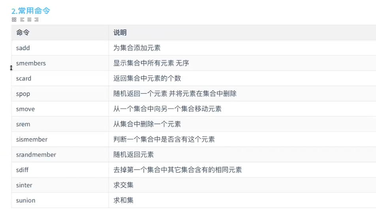Click the srem command cell
Screen dimensions: 376x212
60,124
